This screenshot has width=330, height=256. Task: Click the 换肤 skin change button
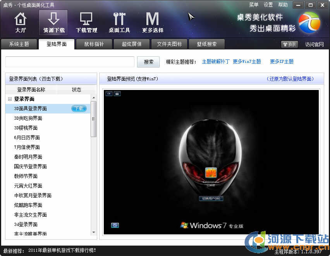(290, 44)
